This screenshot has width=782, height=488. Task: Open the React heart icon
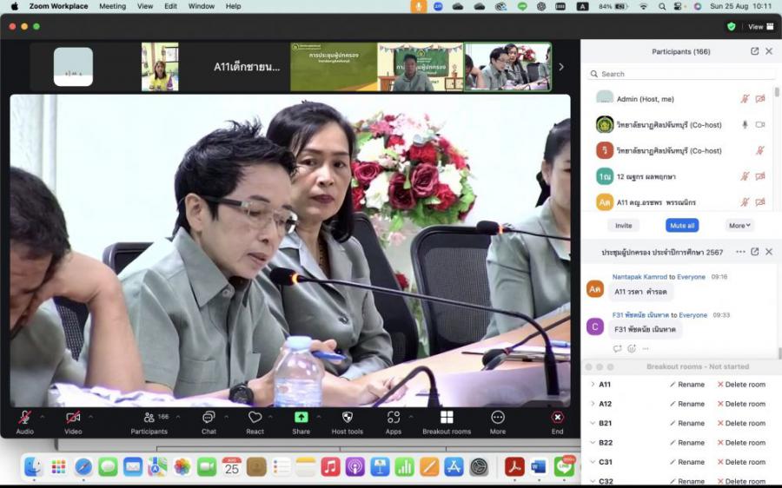tap(255, 418)
